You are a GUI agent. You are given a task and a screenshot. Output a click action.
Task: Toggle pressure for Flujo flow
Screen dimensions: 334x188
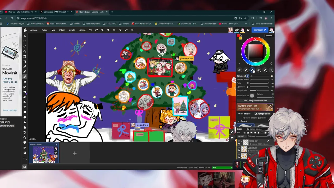click(248, 83)
